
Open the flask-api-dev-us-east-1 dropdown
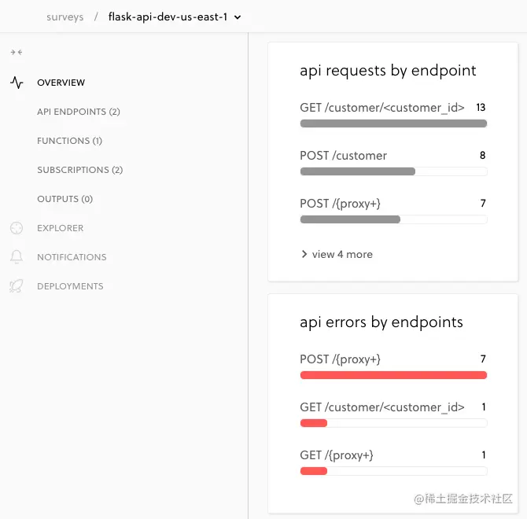tap(238, 17)
